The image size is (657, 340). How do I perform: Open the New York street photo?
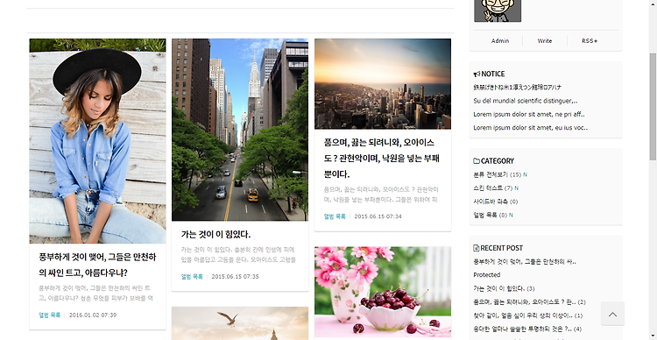(240, 130)
